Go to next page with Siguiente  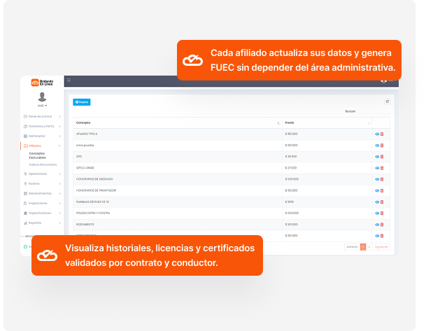(x=381, y=247)
